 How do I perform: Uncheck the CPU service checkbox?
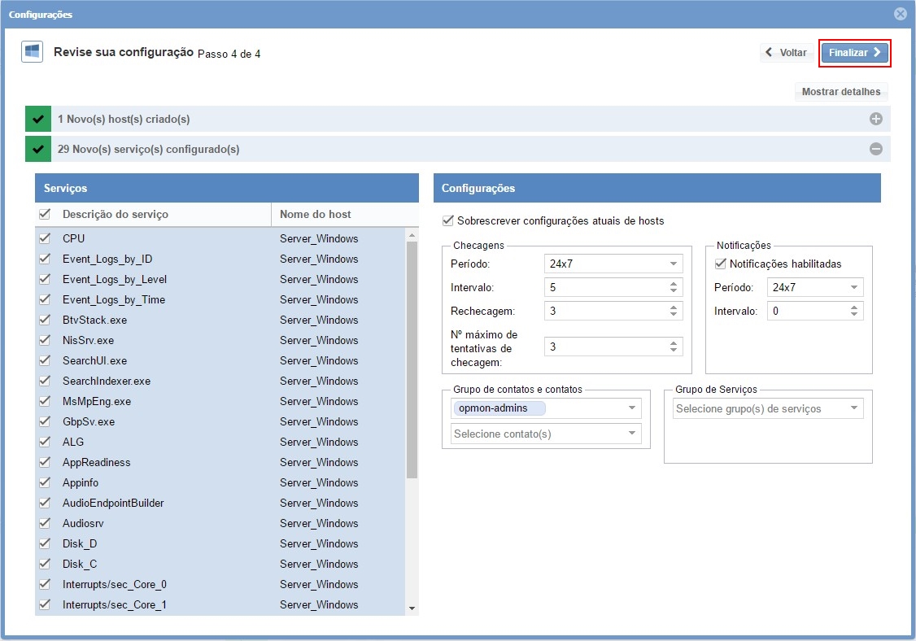(45, 238)
